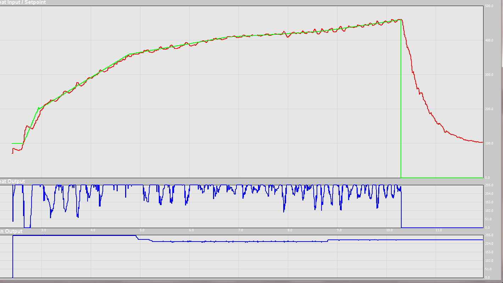This screenshot has height=283, width=503.
Task: Click the 153.0 label on Fan Output axis
Action: point(489,252)
